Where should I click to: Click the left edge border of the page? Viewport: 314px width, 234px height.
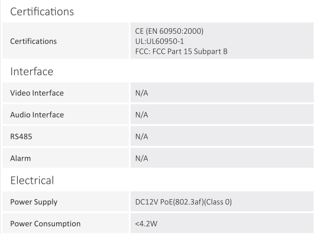[1, 117]
